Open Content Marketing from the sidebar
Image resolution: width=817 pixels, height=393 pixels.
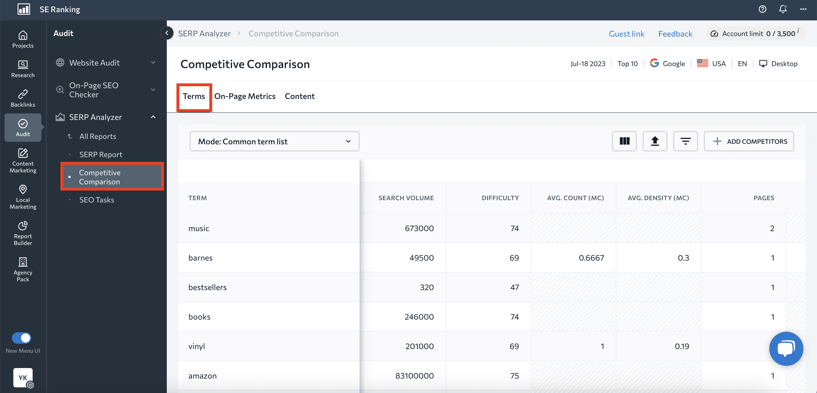(x=22, y=160)
